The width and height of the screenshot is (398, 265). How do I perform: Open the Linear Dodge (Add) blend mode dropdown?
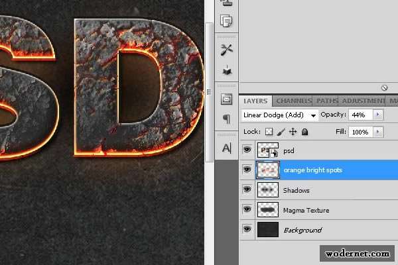279,115
